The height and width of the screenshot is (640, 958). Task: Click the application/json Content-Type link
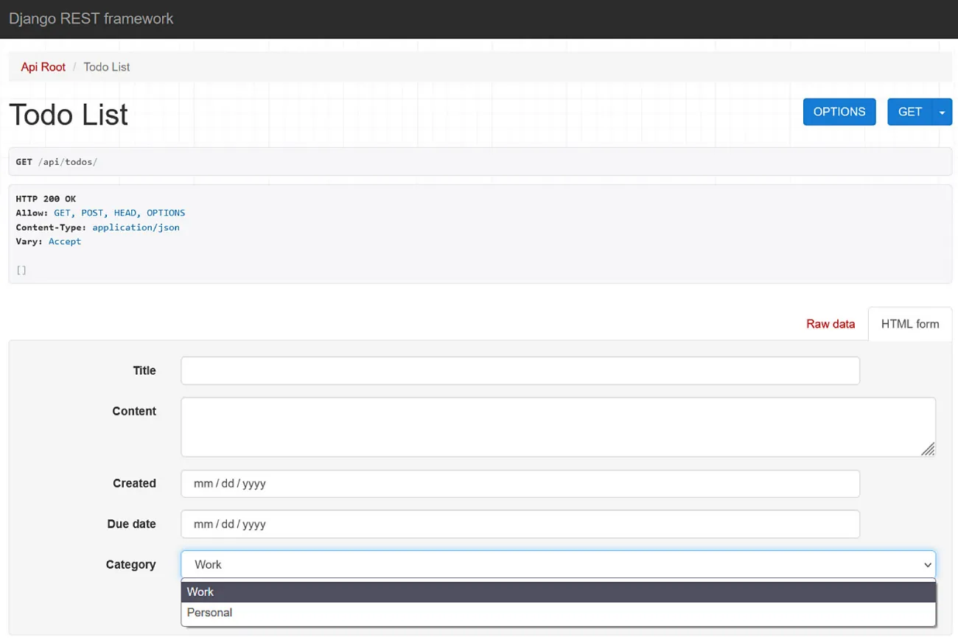(x=136, y=227)
